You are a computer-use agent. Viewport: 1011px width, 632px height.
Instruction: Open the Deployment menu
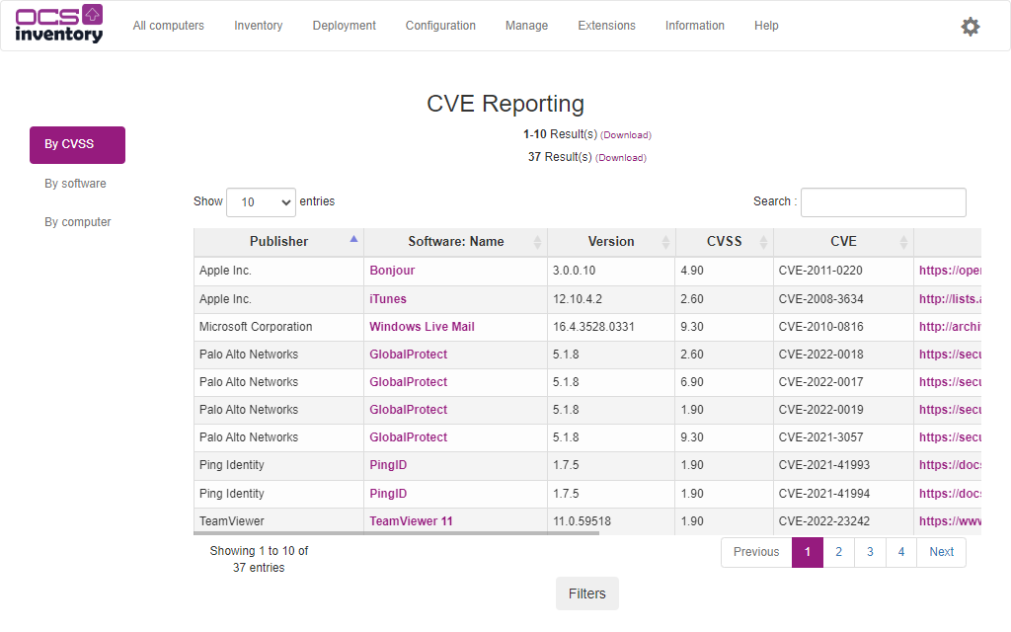tap(344, 26)
